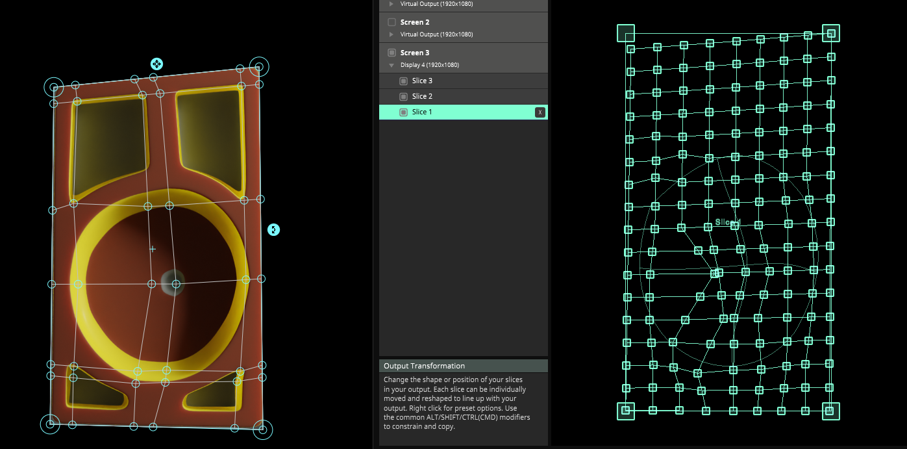
Task: Enable the Screen 2 checkbox
Action: (x=391, y=22)
